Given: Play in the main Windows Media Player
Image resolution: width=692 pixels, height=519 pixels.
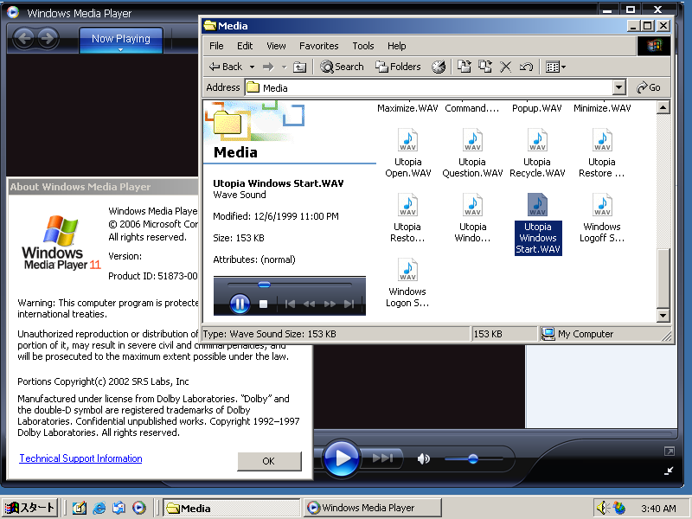Looking at the screenshot, I should (342, 458).
